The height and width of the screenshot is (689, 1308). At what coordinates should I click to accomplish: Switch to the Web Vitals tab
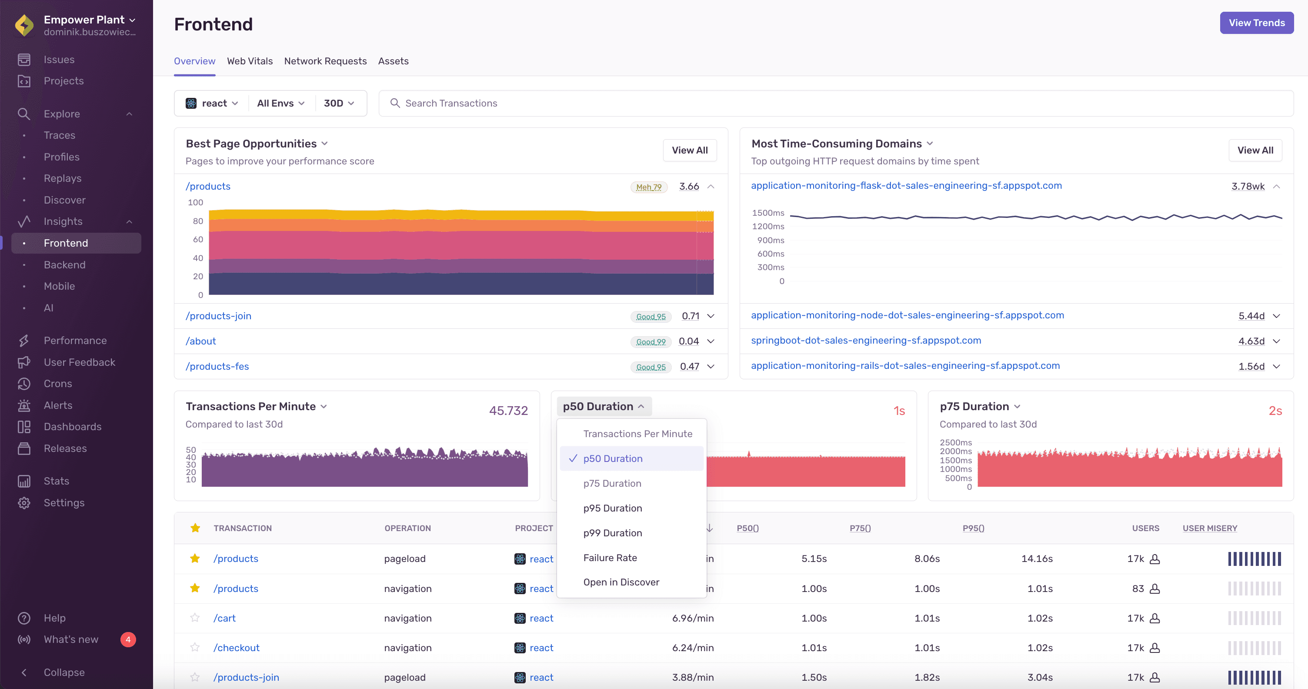[x=249, y=60]
